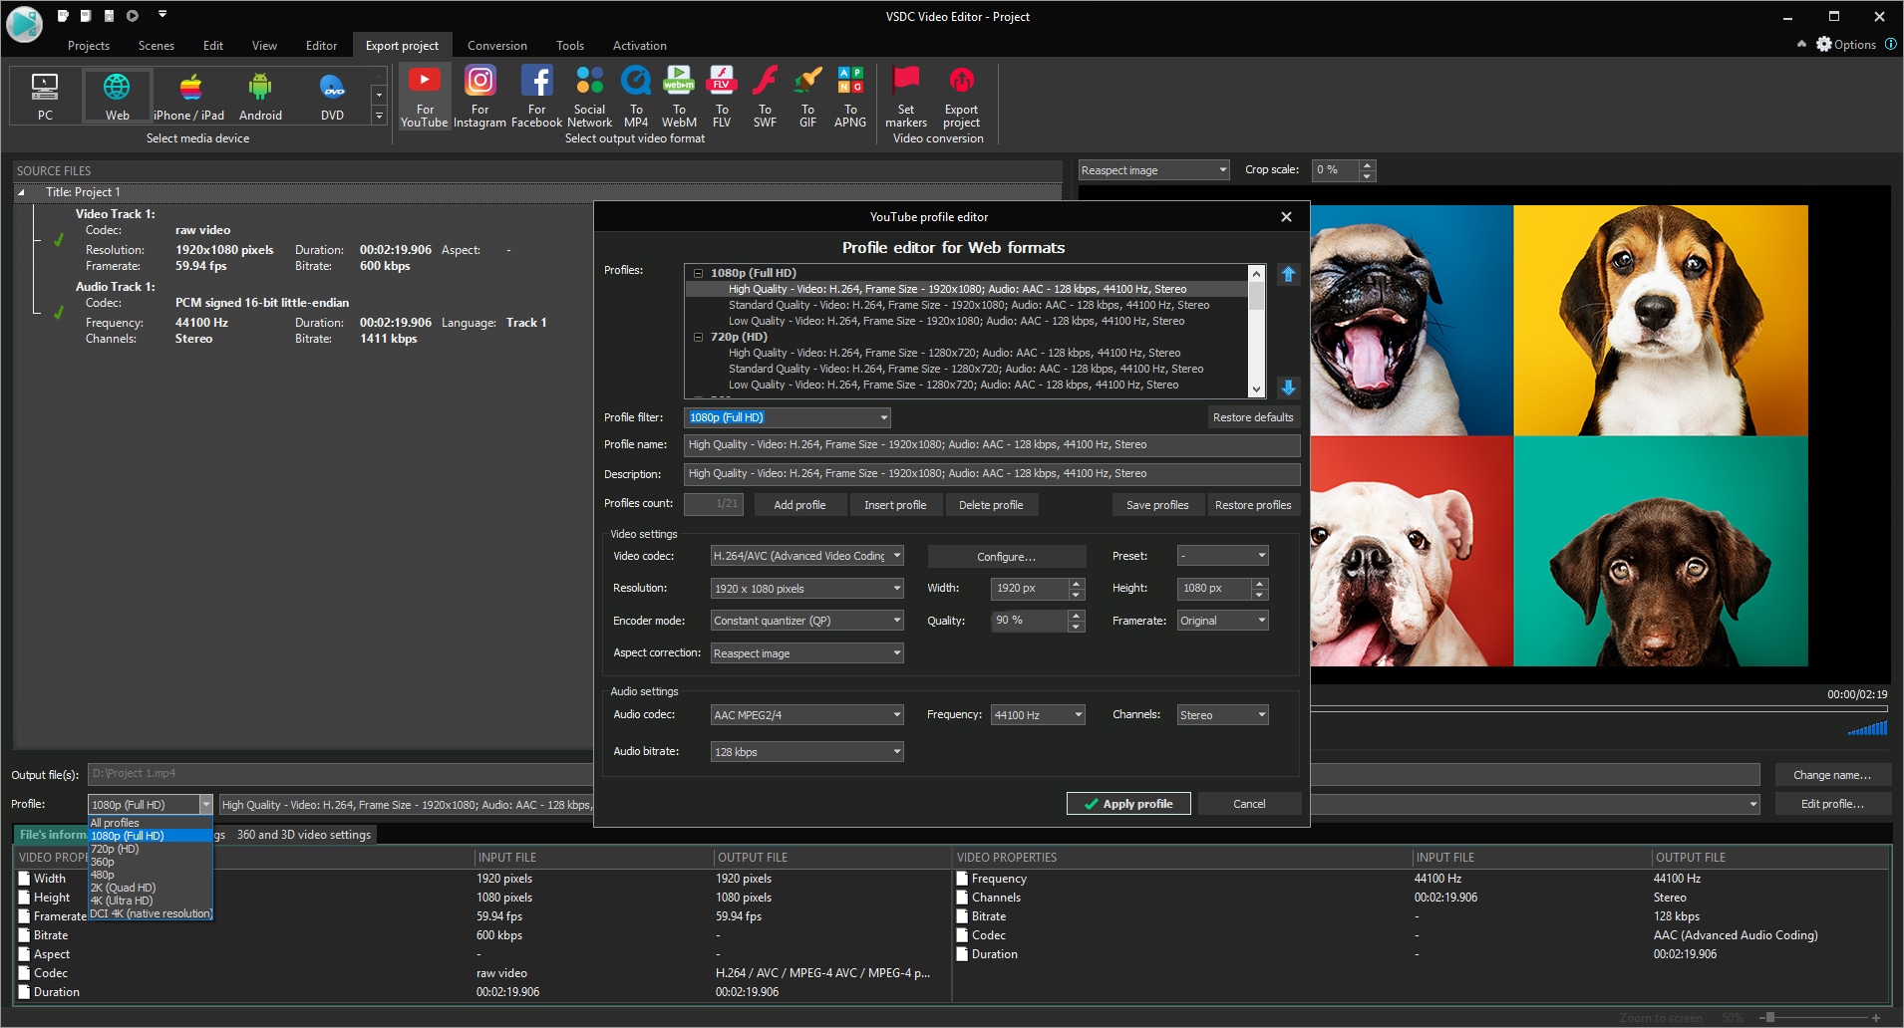Open the Video codec dropdown
Viewport: 1904px width, 1028px height.
[x=806, y=556]
